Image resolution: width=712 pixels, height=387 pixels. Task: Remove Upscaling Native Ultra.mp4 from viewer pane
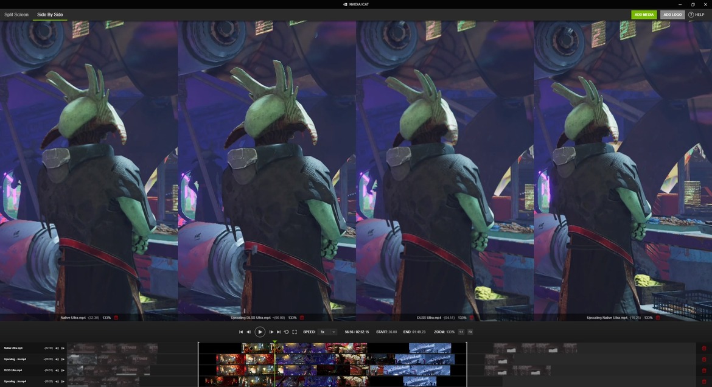point(657,318)
